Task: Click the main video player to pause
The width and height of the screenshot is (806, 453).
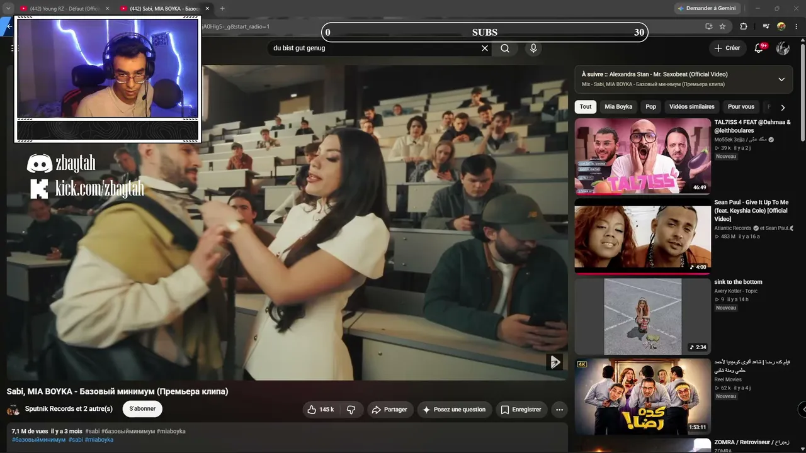Action: pos(287,222)
